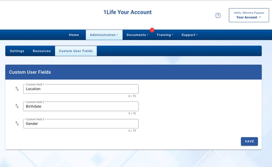The height and width of the screenshot is (167, 272).
Task: Switch to the Settings tab
Action: coord(17,51)
